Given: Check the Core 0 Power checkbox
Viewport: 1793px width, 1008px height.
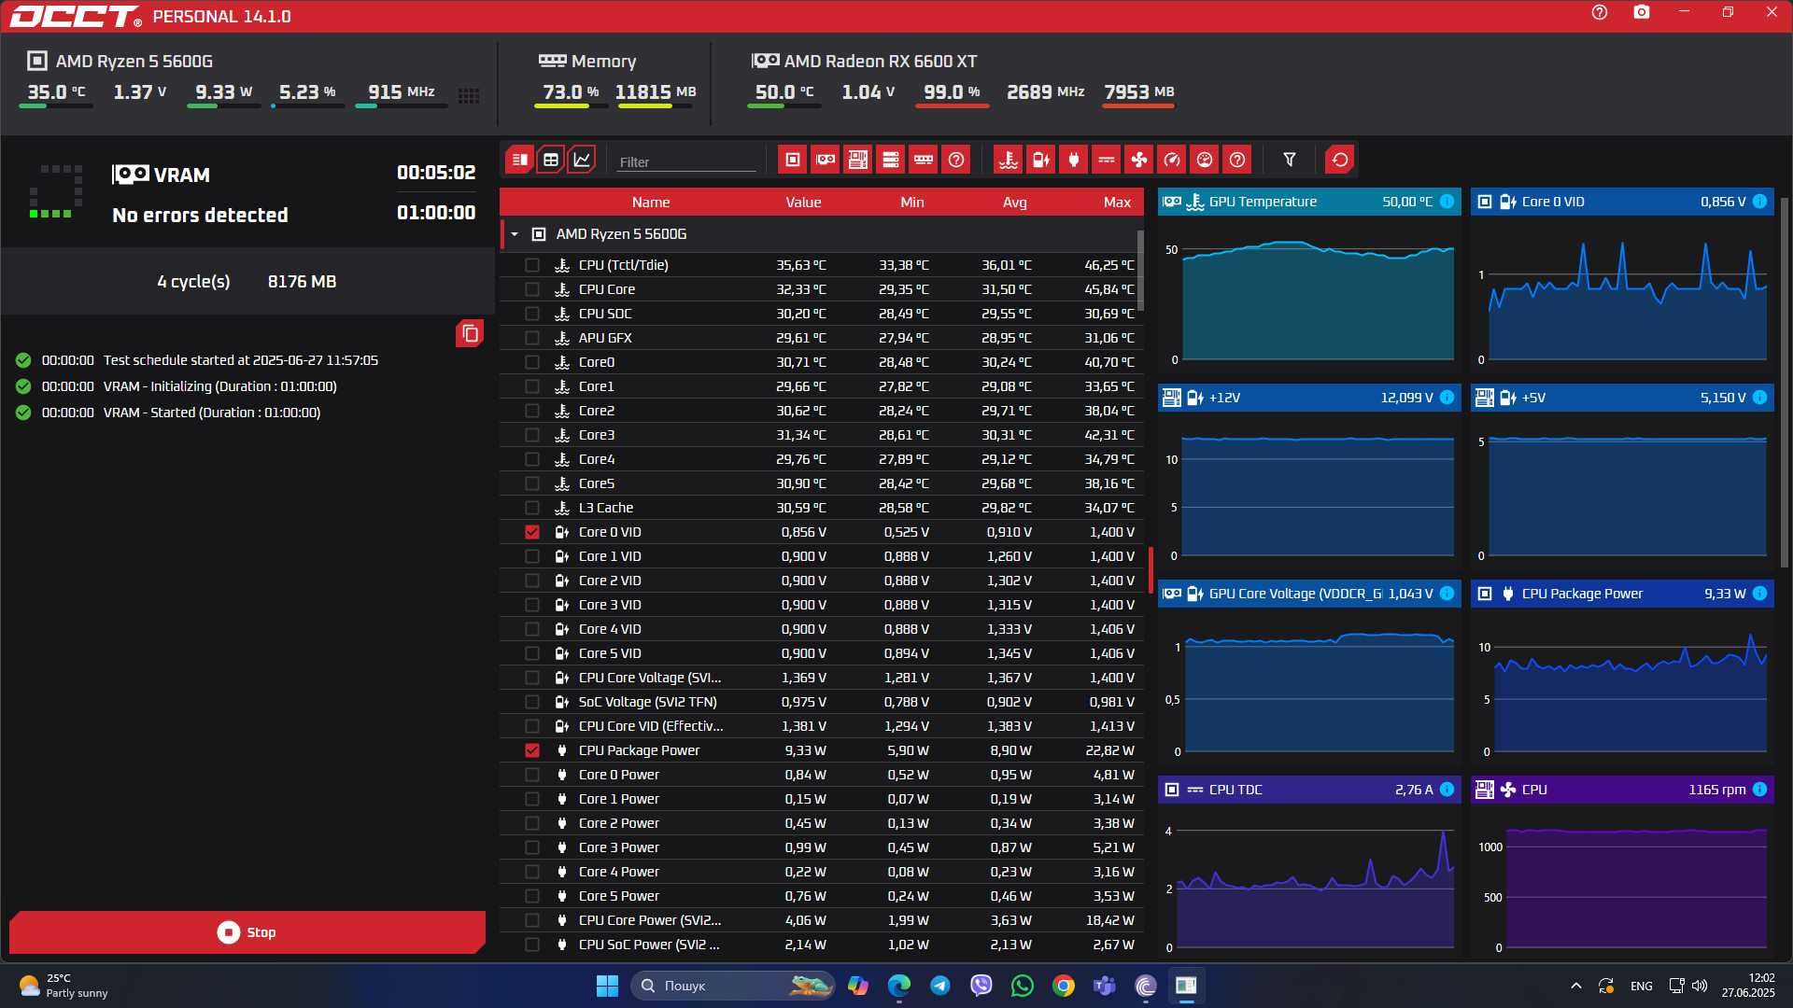Looking at the screenshot, I should click(532, 775).
